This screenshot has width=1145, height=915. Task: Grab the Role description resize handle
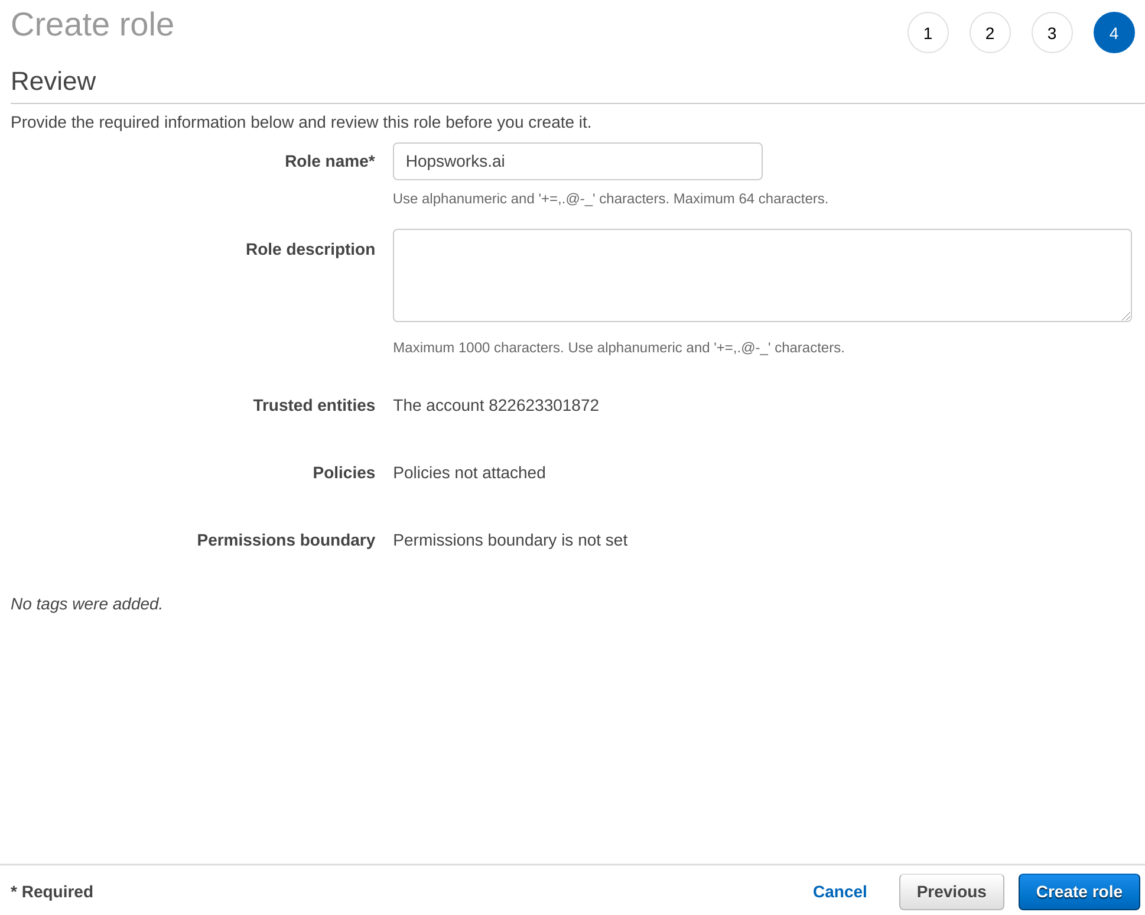click(1126, 316)
